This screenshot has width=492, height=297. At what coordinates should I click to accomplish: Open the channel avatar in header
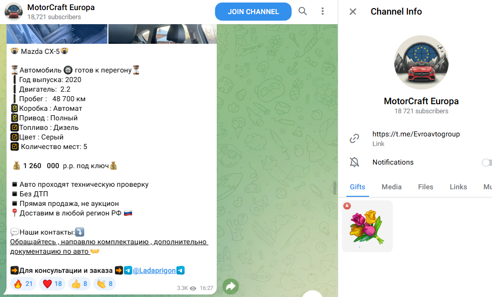click(x=14, y=12)
